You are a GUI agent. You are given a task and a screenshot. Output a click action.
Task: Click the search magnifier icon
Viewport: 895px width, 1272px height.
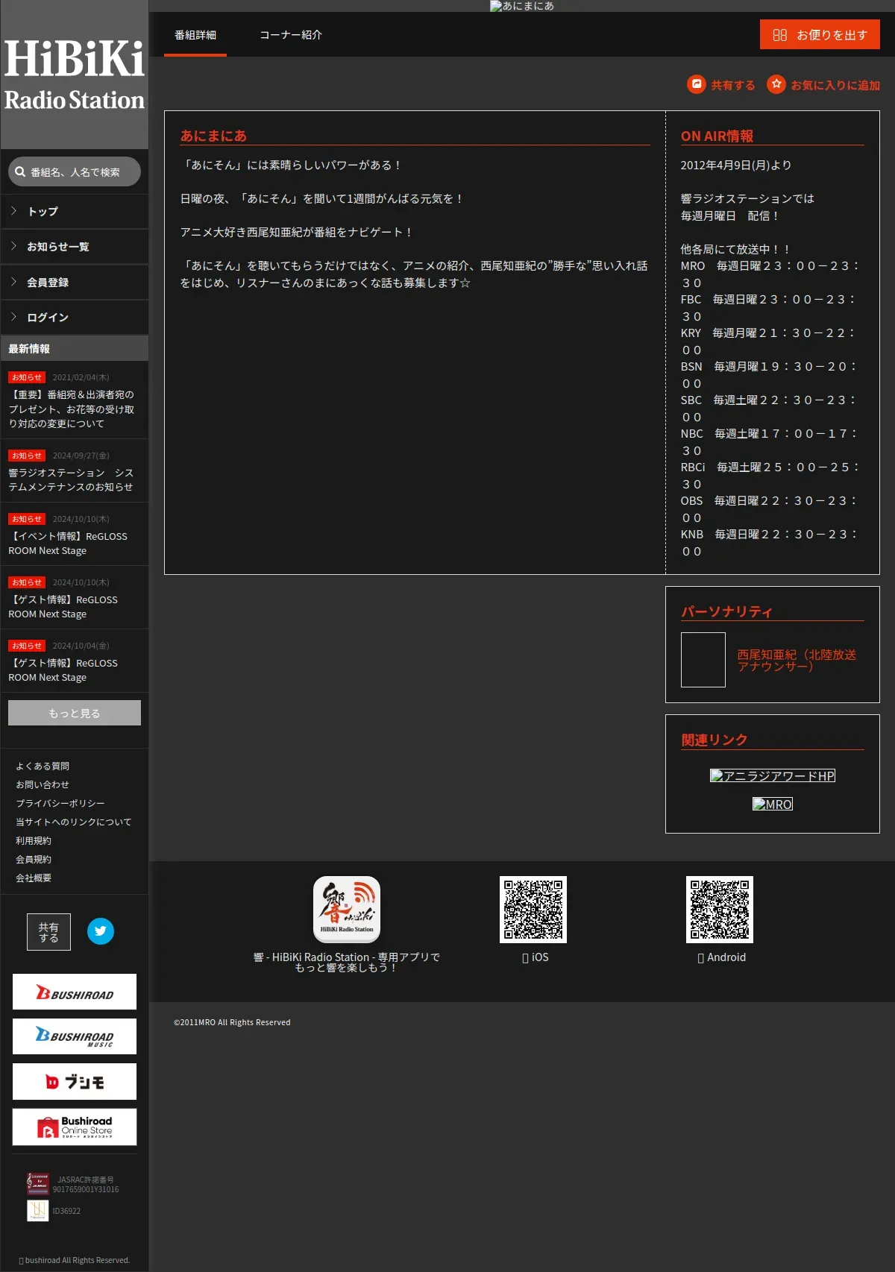click(20, 171)
